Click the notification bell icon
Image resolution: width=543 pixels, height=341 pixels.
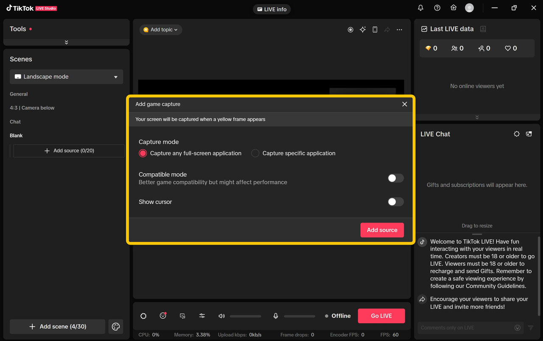click(x=420, y=8)
